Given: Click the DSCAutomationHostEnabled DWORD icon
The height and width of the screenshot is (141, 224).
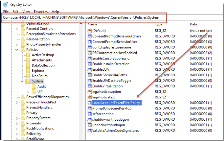Looking at the screenshot, I should coord(89,53).
